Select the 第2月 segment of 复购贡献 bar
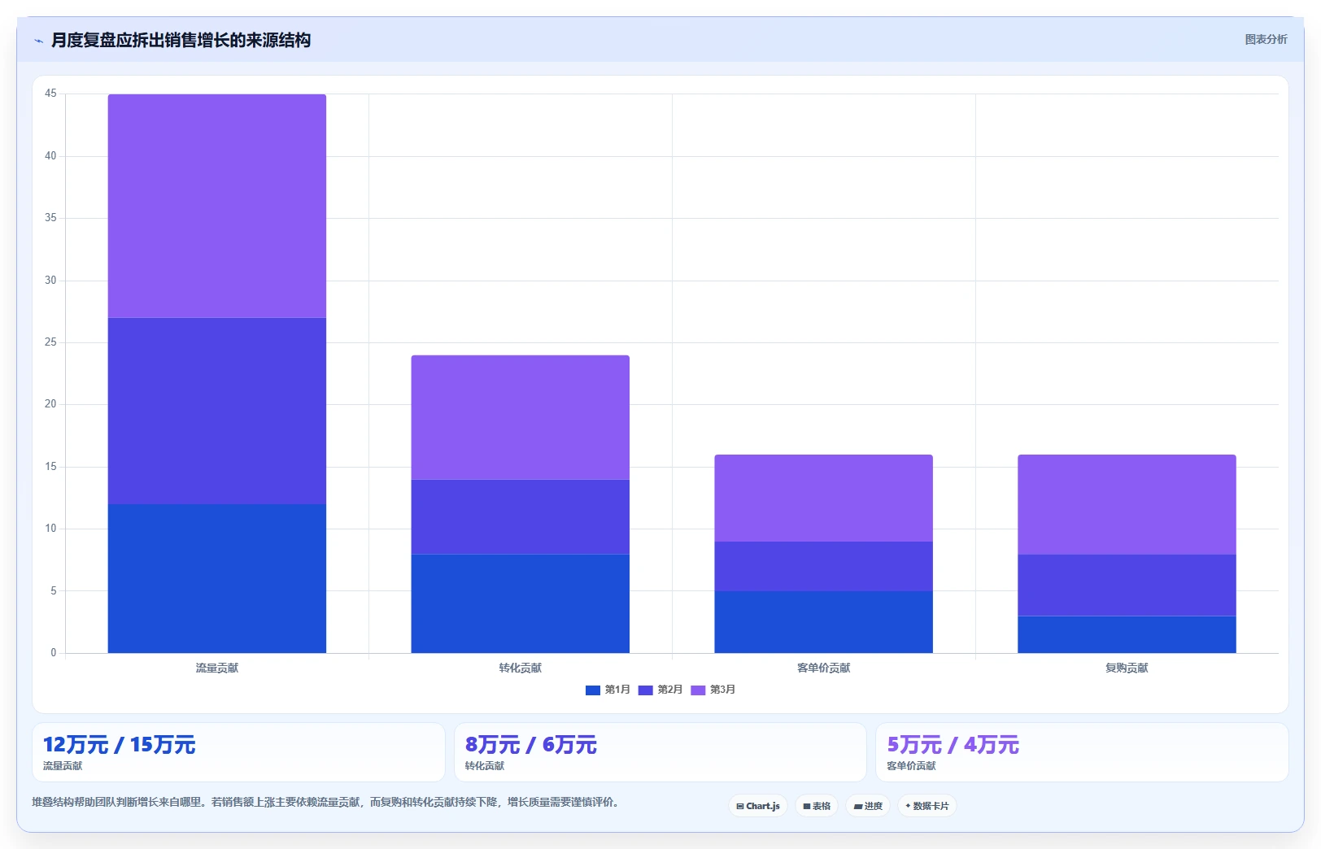Image resolution: width=1321 pixels, height=849 pixels. pos(1127,585)
